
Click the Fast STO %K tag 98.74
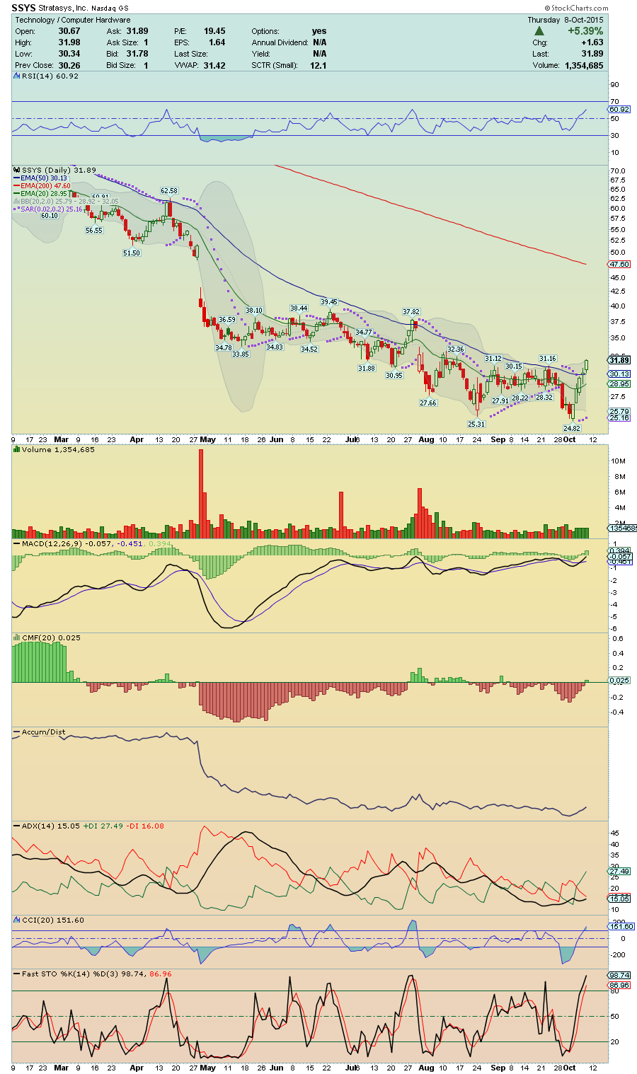(619, 975)
